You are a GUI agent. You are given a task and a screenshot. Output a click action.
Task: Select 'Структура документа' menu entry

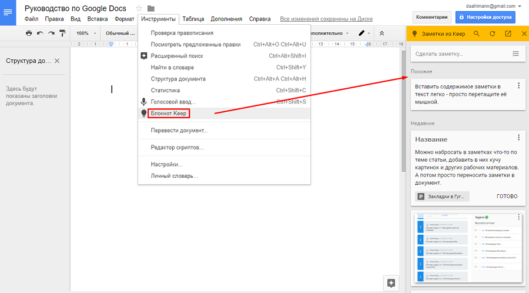[224, 79]
